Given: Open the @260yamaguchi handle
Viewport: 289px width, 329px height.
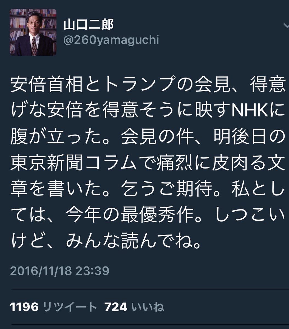Looking at the screenshot, I should (x=111, y=40).
